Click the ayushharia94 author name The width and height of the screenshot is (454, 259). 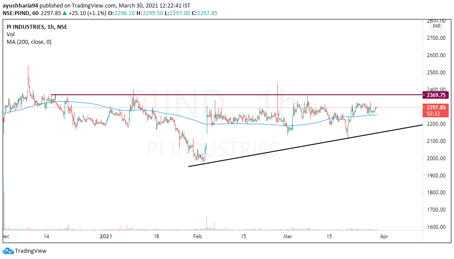tap(20, 5)
